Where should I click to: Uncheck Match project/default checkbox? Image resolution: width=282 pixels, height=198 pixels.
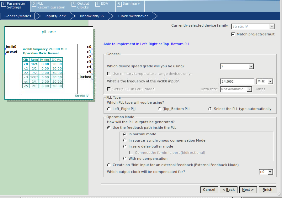233,34
